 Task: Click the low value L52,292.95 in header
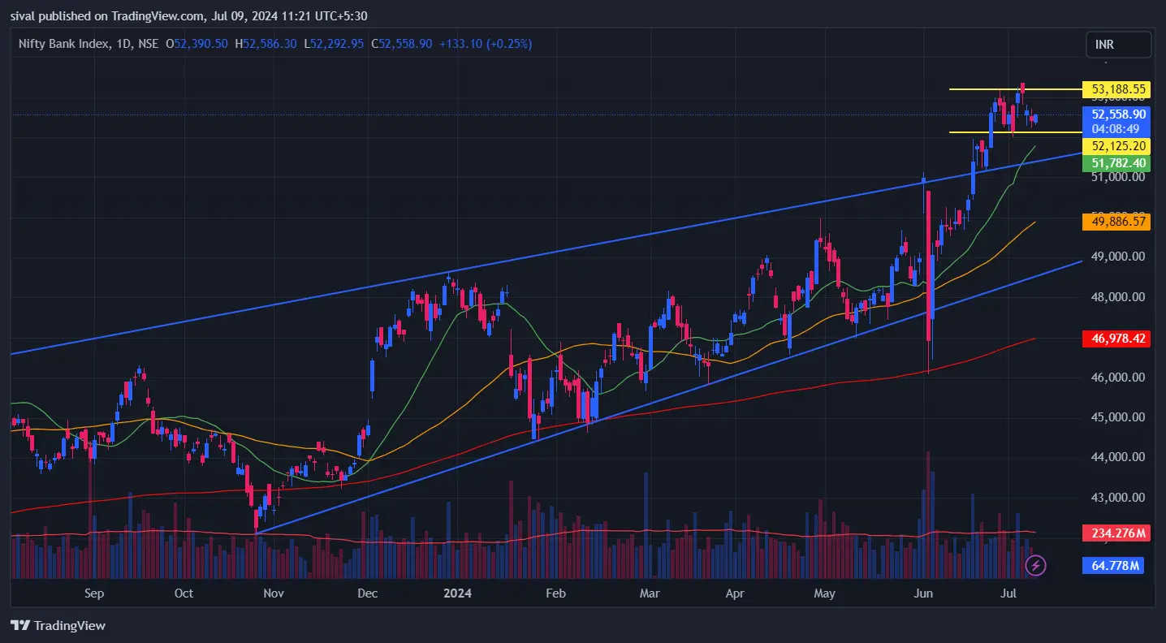(x=334, y=44)
